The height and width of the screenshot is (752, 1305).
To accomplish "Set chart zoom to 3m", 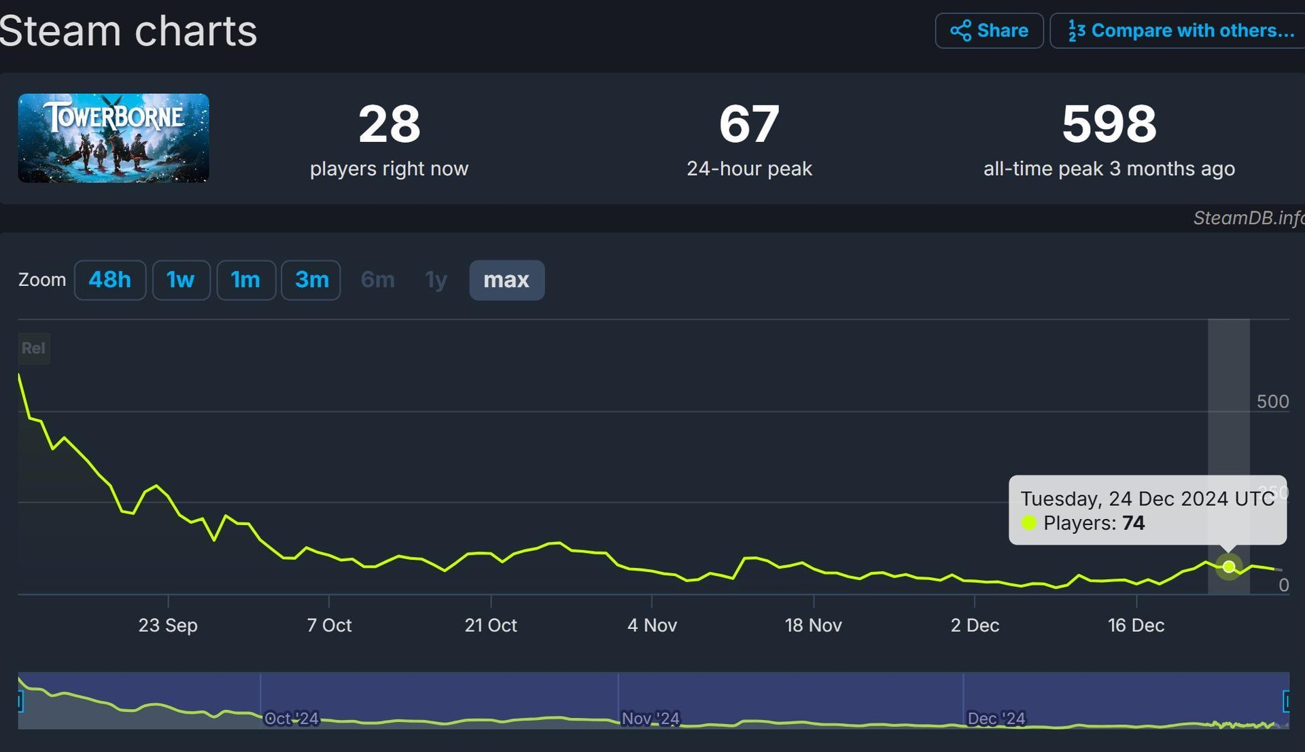I will tap(311, 280).
